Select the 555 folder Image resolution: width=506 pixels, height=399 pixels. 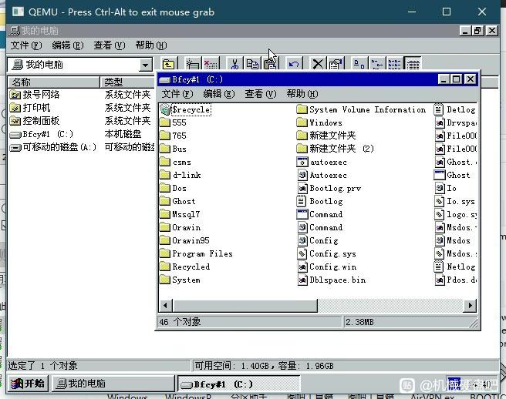tap(173, 122)
